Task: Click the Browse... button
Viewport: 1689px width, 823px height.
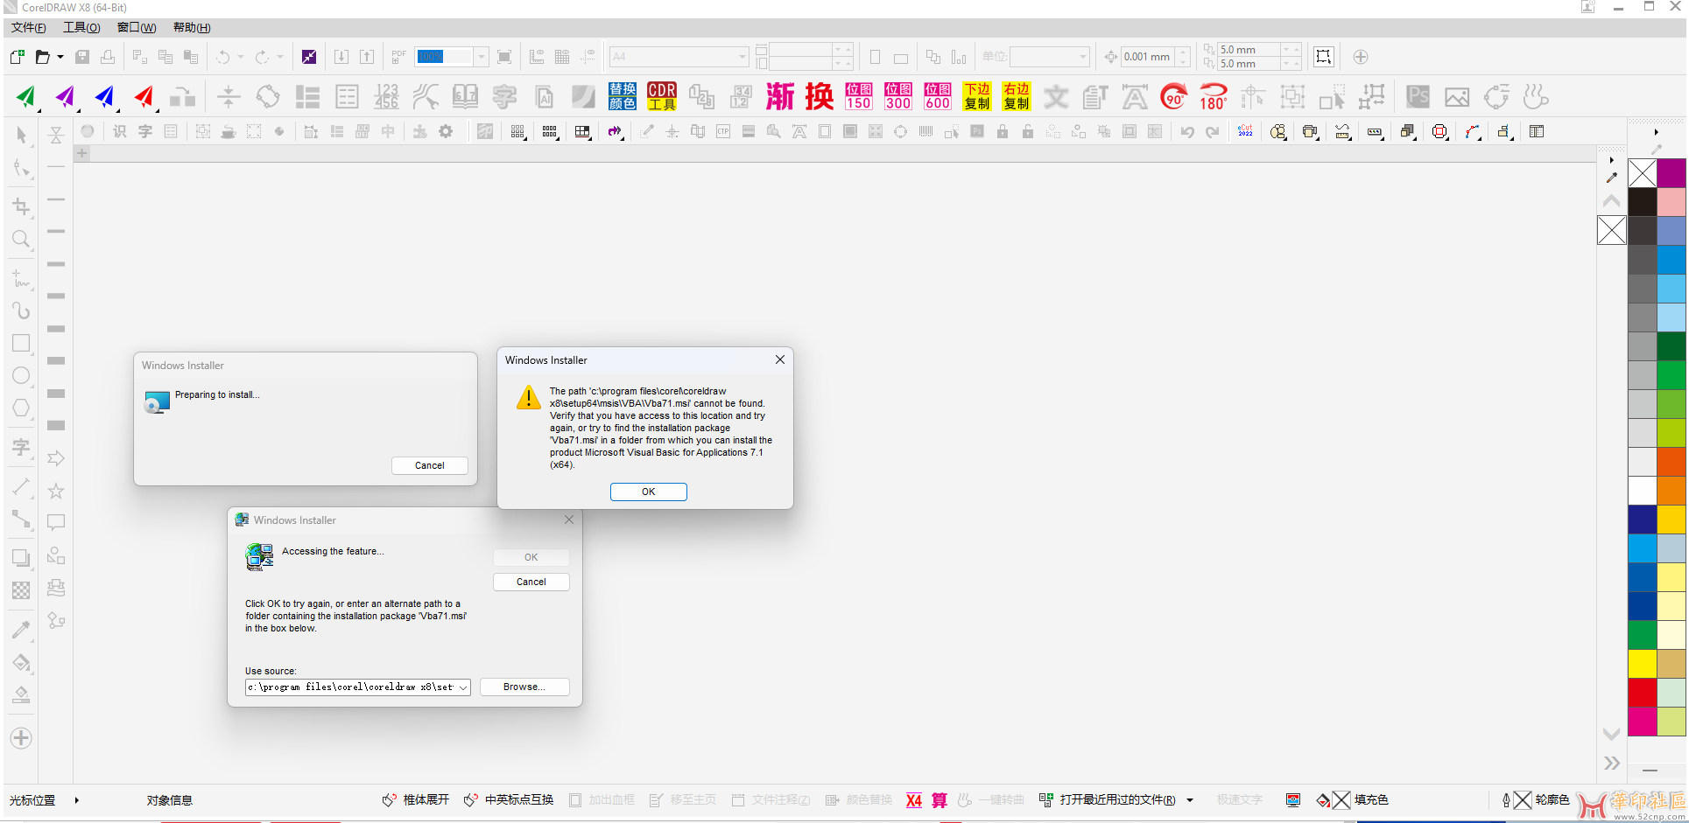Action: click(x=524, y=687)
